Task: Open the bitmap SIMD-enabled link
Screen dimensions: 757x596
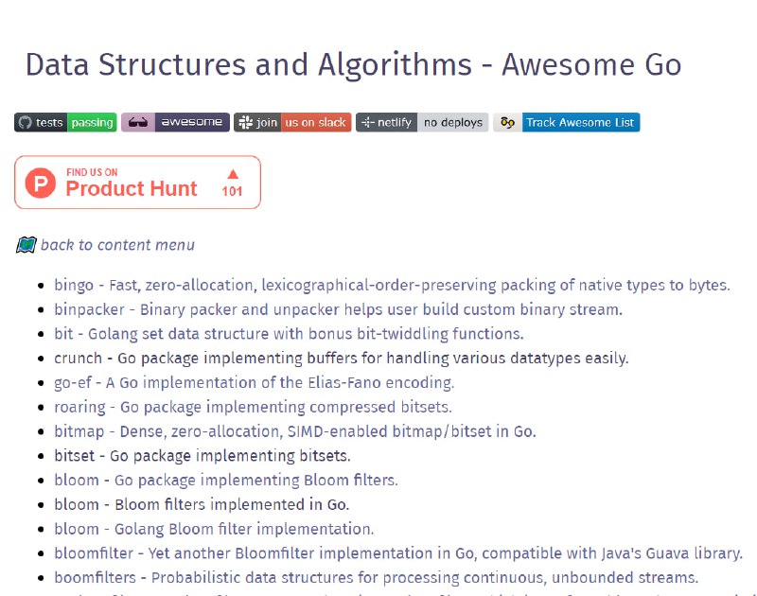Action: (x=79, y=431)
